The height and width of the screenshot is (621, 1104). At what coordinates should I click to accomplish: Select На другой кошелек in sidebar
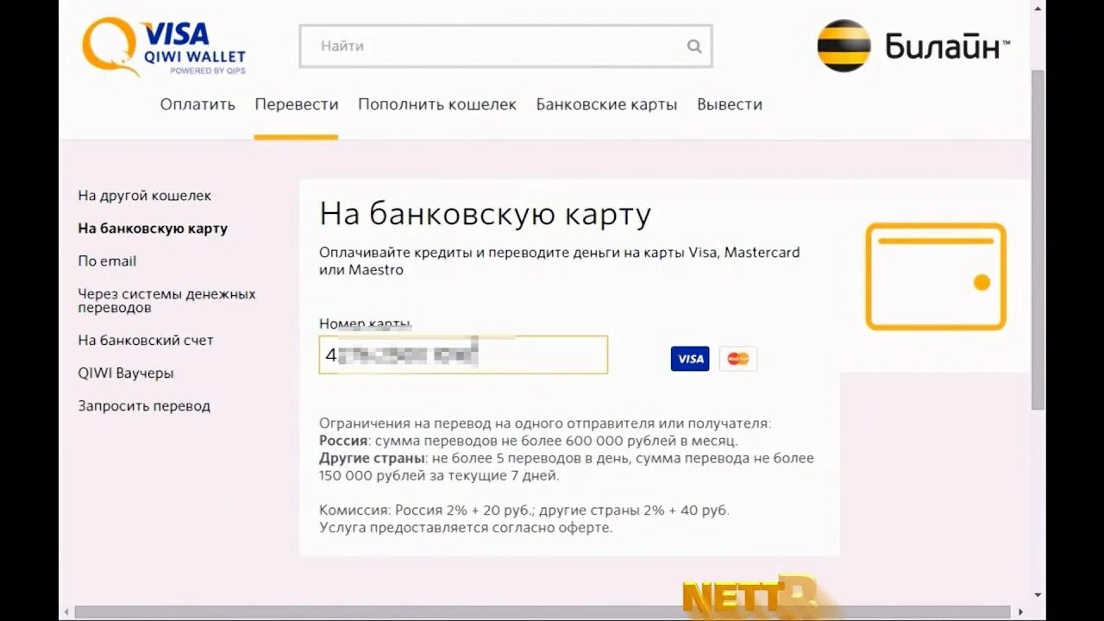coord(145,196)
